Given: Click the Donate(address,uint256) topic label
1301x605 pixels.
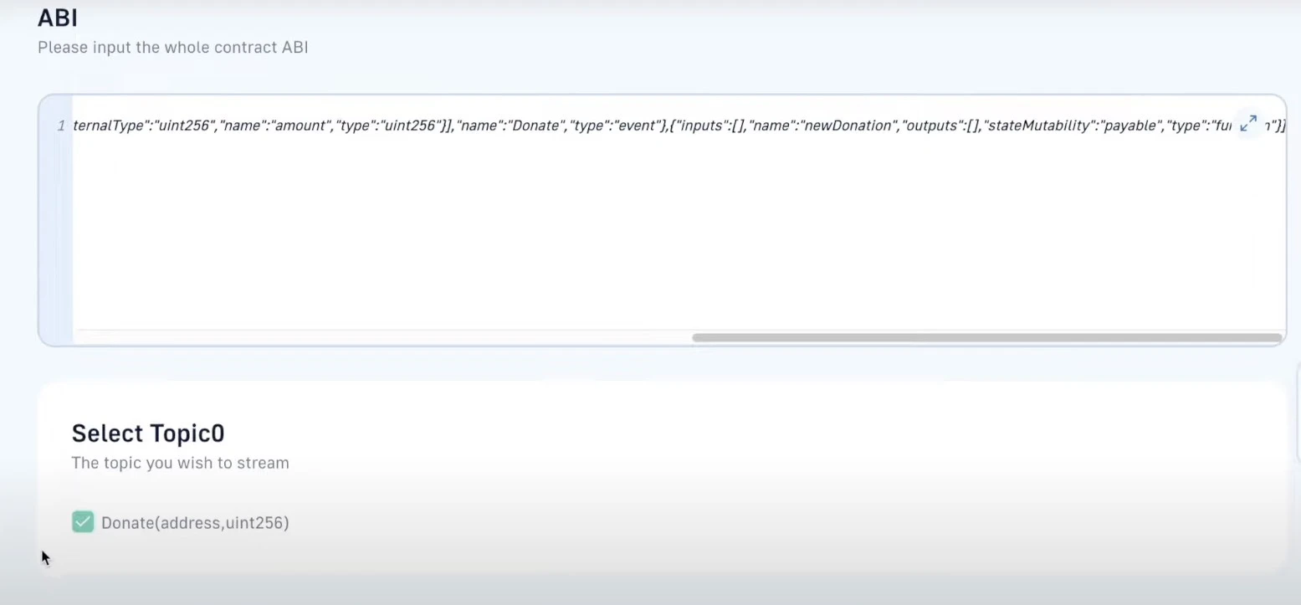Looking at the screenshot, I should click(x=195, y=523).
